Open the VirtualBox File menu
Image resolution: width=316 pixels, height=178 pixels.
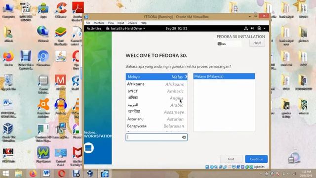(x=88, y=23)
